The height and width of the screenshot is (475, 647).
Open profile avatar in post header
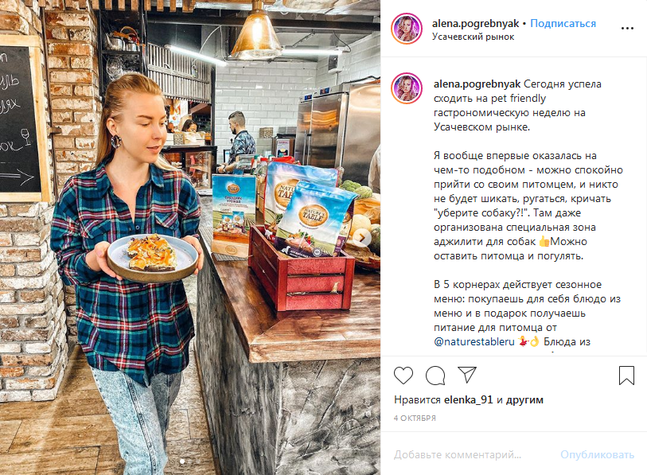click(407, 29)
